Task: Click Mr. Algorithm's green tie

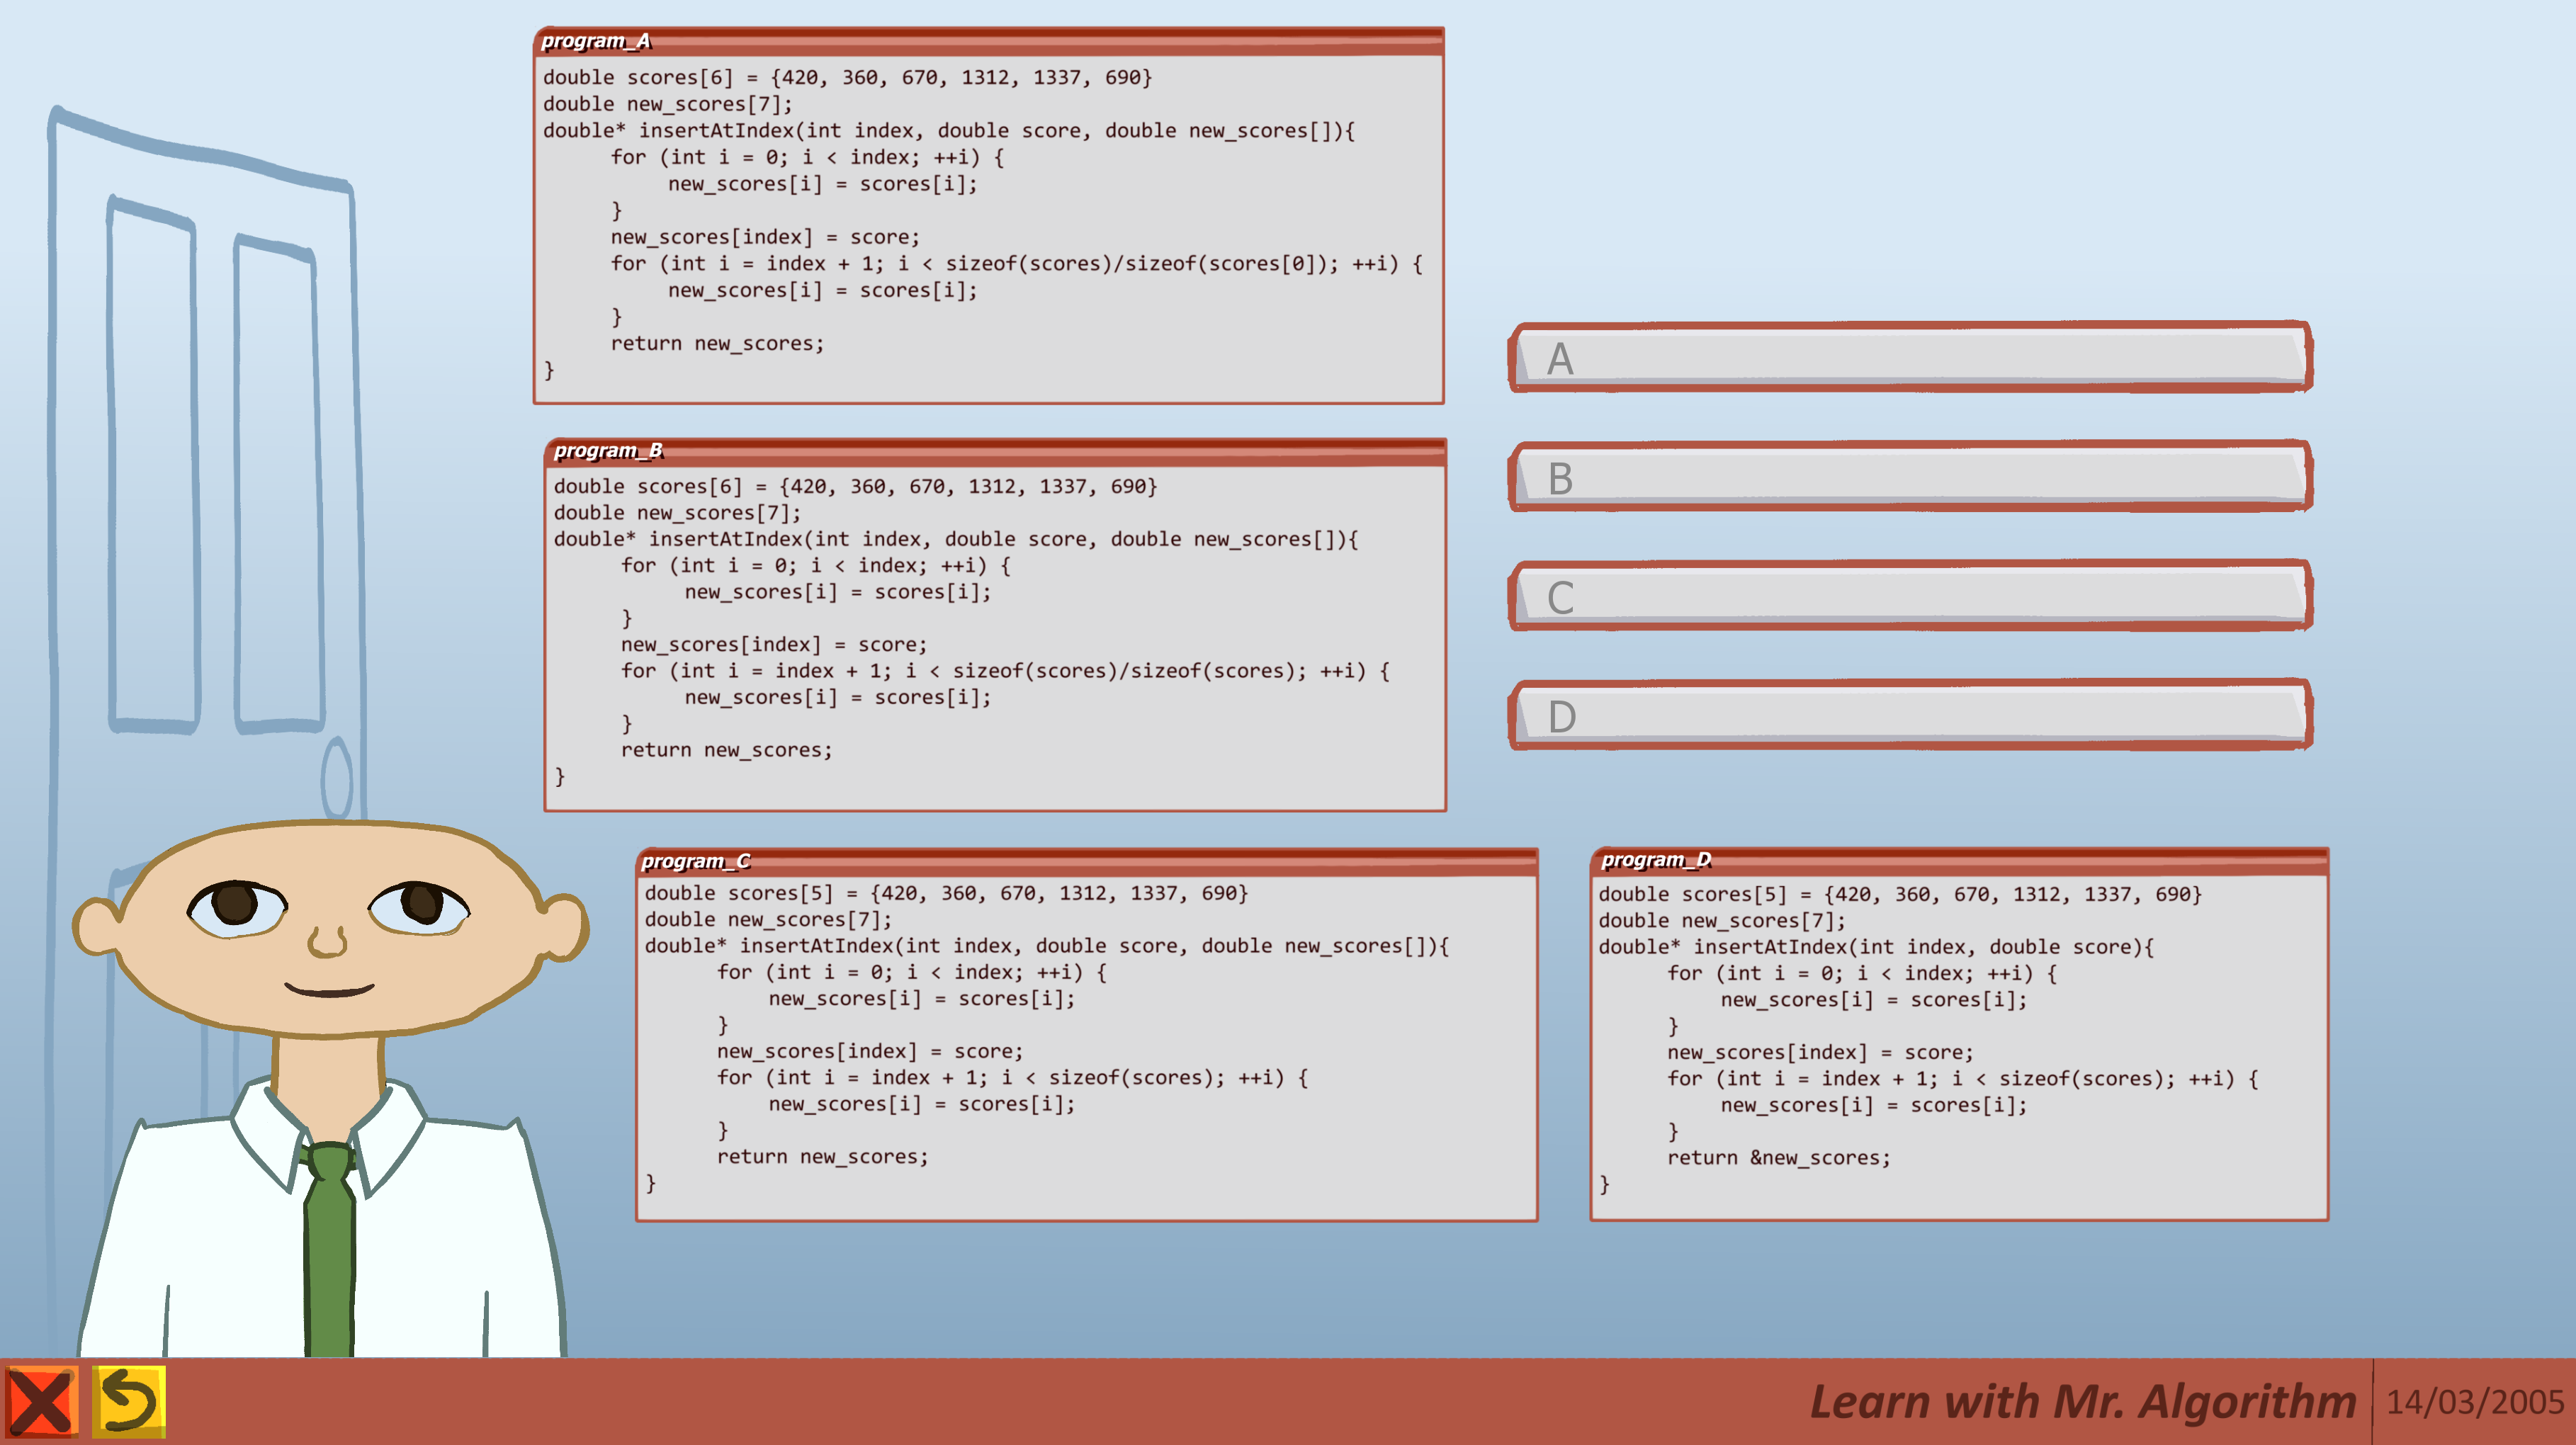Action: click(x=330, y=1250)
